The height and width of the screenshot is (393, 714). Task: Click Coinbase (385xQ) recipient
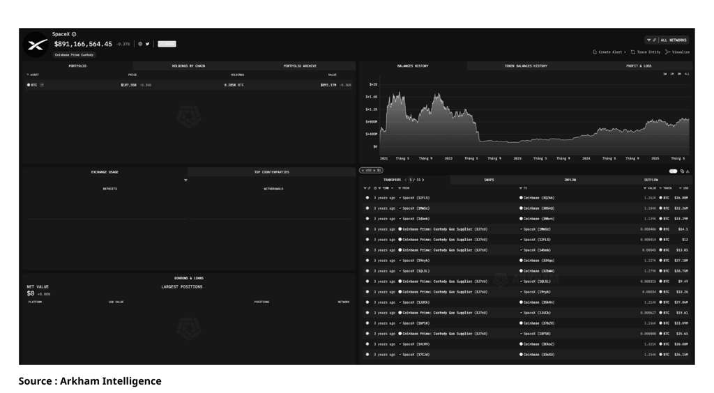(x=539, y=208)
